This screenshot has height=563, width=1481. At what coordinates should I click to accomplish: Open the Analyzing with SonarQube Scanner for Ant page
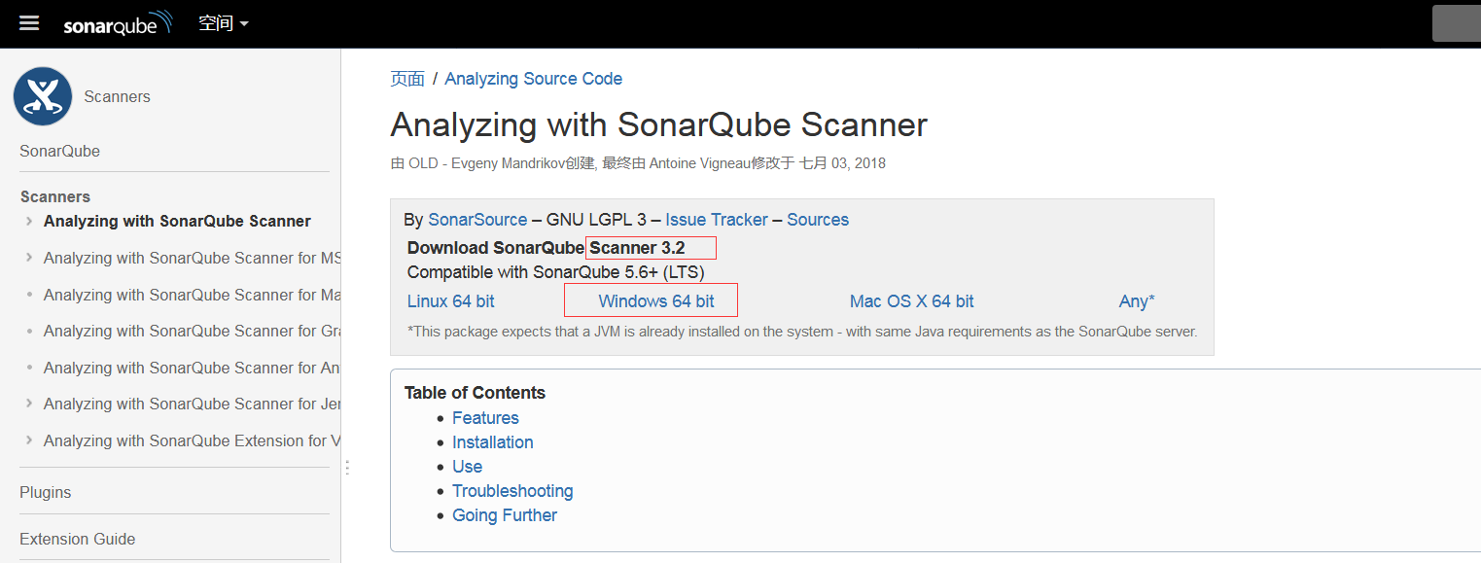(x=193, y=368)
